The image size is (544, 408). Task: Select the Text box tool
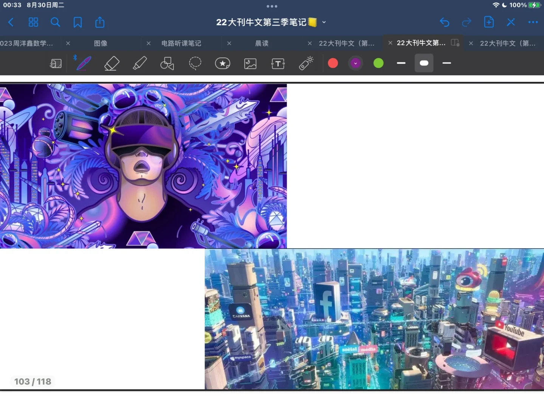278,63
